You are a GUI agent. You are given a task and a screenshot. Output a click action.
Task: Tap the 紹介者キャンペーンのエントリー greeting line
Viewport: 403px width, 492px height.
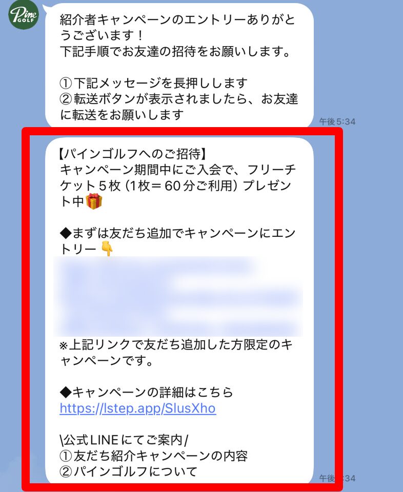point(177,27)
